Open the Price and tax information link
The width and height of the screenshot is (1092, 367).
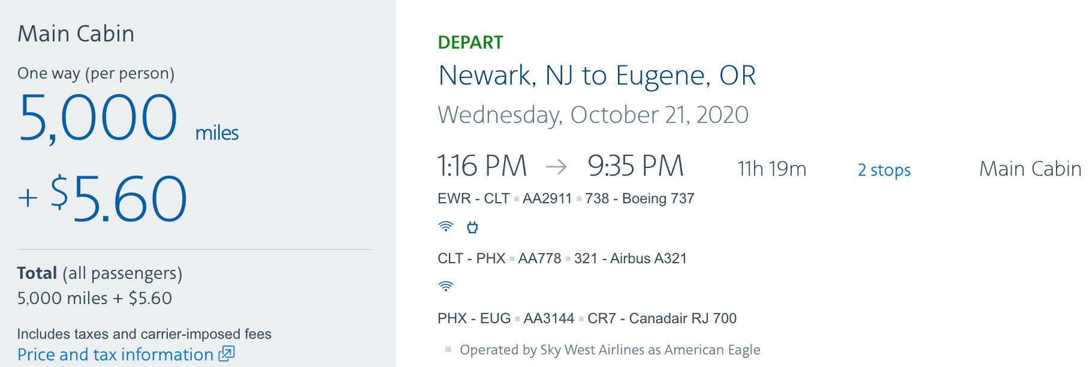coord(115,354)
